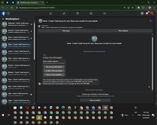
Task: Click the View buyer button
Action: 66,31
